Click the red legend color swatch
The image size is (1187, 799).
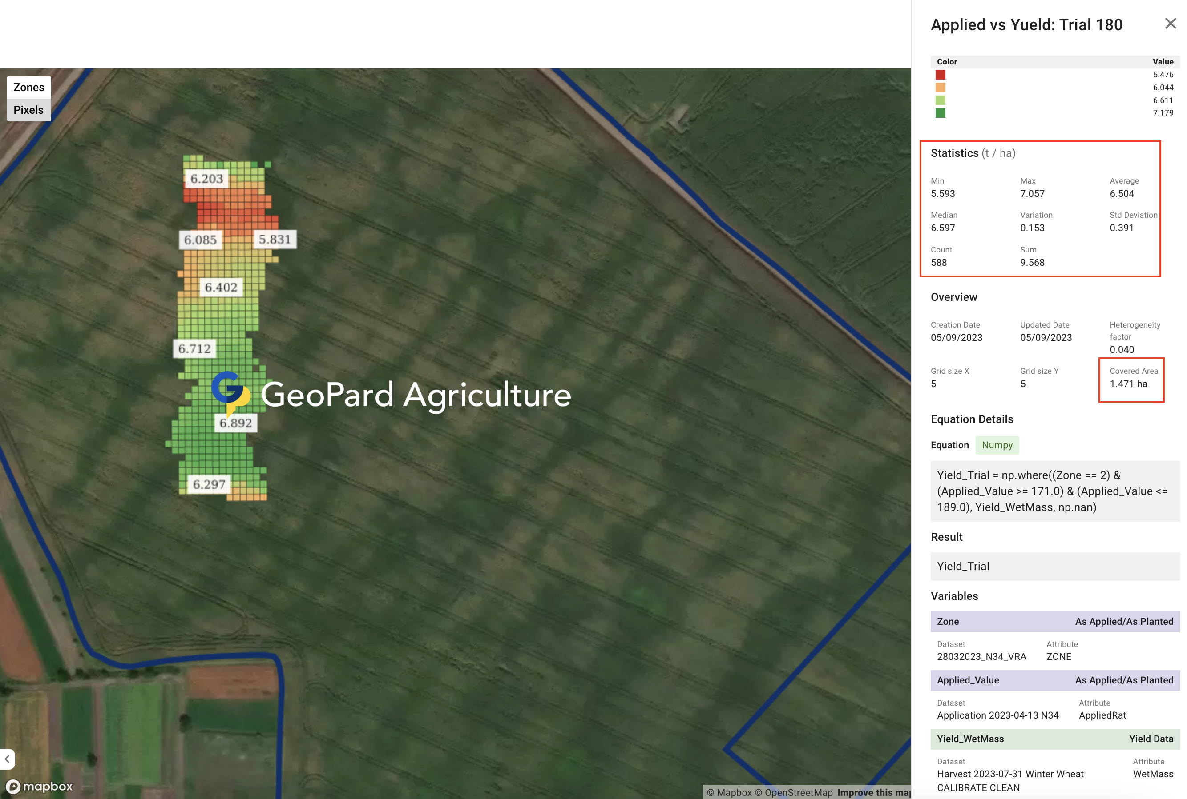click(x=940, y=75)
